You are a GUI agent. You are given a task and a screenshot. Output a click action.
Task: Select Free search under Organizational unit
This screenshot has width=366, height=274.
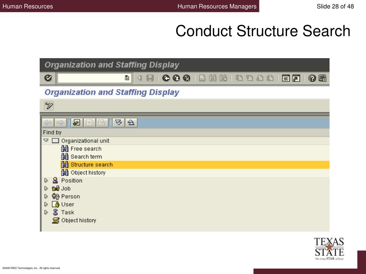(86, 149)
